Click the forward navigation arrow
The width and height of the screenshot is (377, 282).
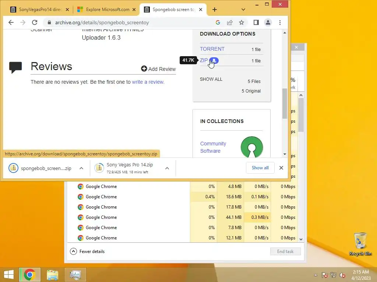[23, 22]
